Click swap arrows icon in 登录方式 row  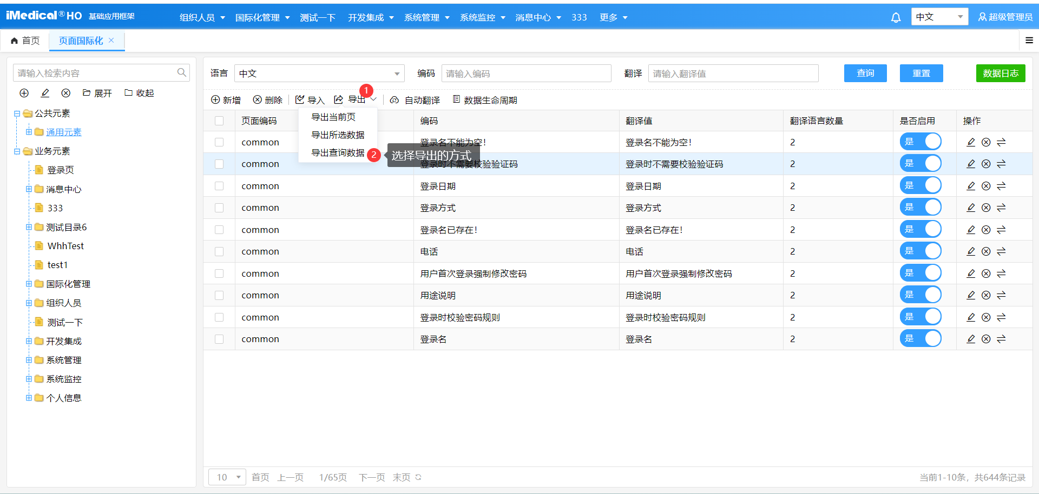pyautogui.click(x=1001, y=208)
